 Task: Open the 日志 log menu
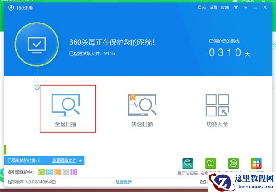pyautogui.click(x=202, y=7)
